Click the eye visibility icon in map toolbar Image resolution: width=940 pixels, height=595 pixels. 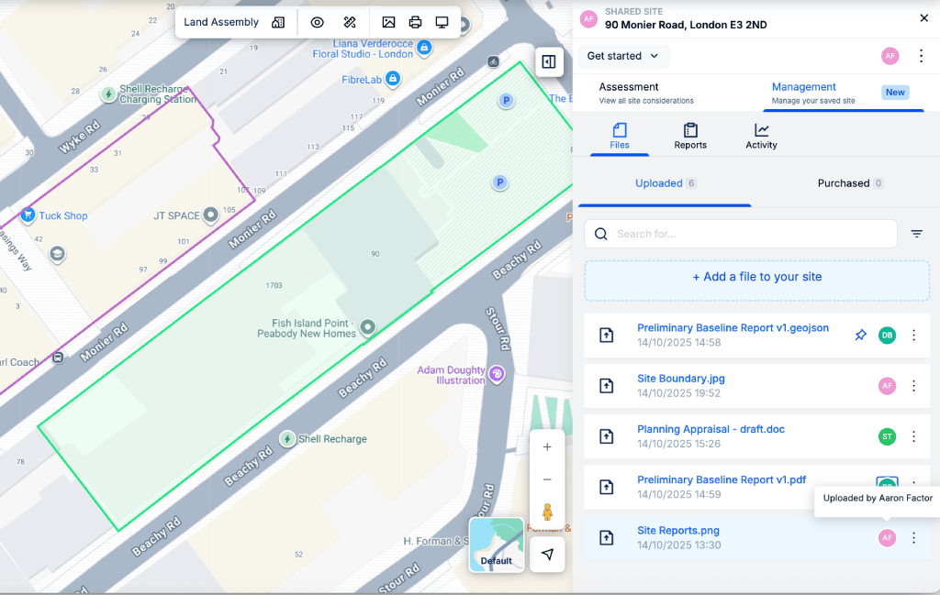click(318, 22)
